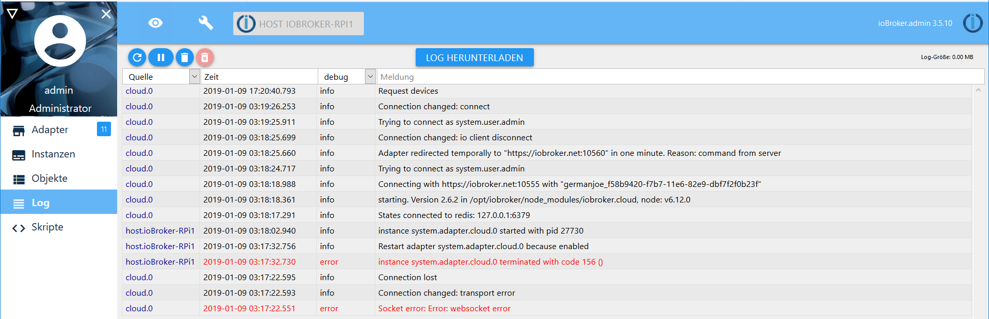The height and width of the screenshot is (319, 989).
Task: Click the Host ioBroker-RPi1 button
Action: point(299,24)
